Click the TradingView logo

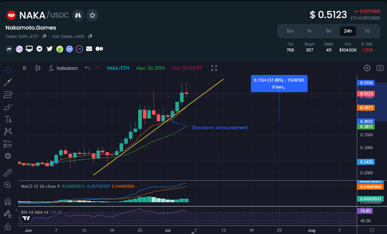(x=26, y=218)
